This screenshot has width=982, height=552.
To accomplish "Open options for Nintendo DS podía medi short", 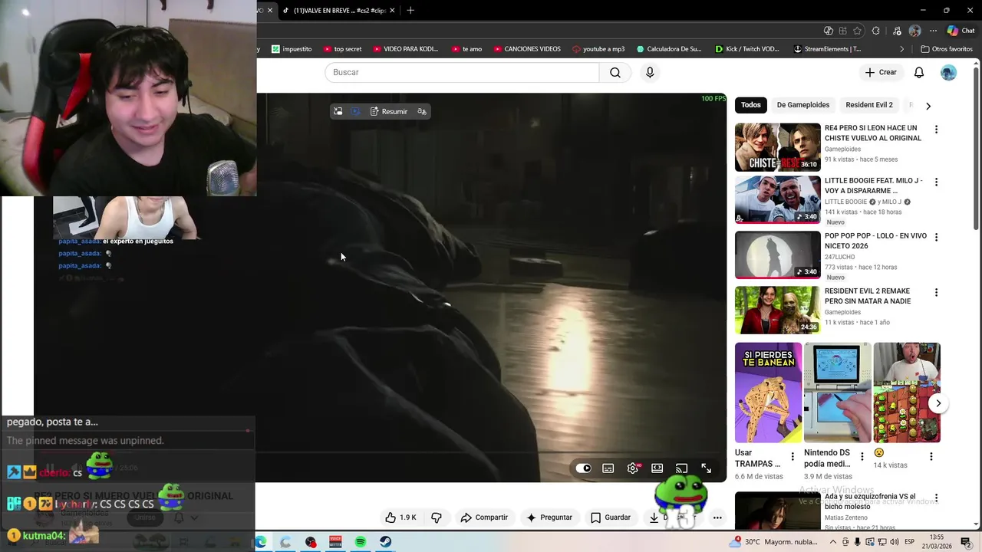I will [x=862, y=457].
